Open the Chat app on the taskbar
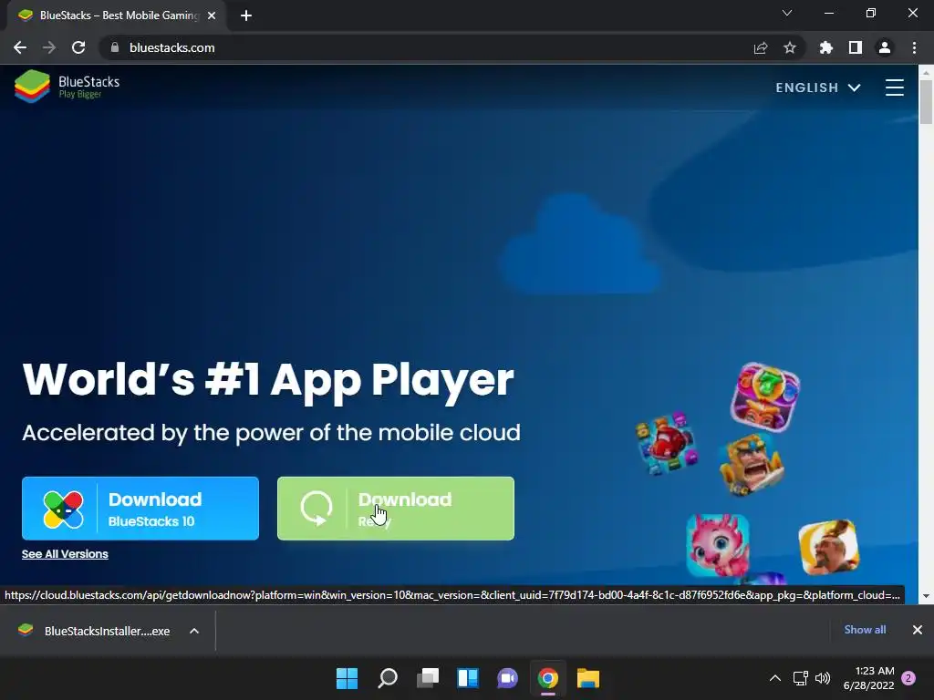 click(507, 678)
